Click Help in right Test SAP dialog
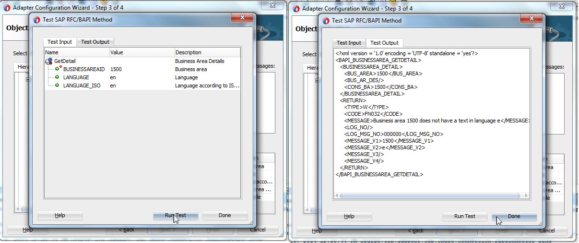The width and height of the screenshot is (579, 243). click(349, 217)
